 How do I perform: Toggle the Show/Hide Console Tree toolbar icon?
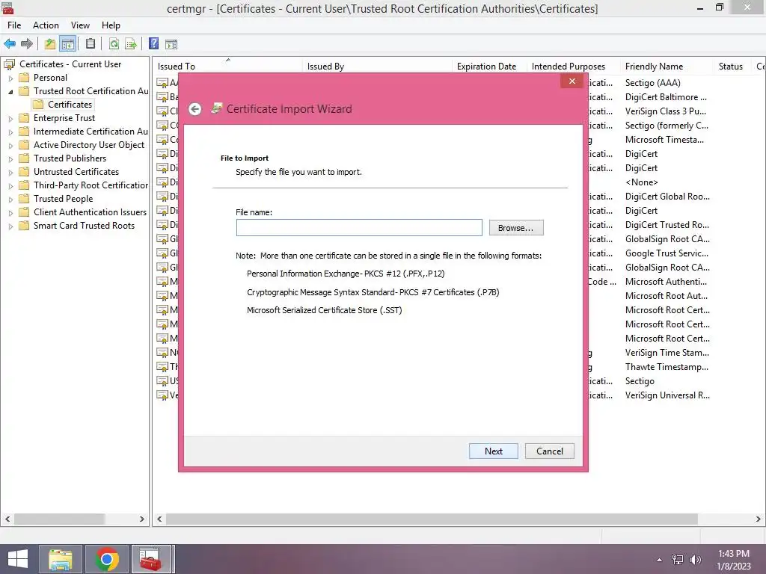pos(68,44)
